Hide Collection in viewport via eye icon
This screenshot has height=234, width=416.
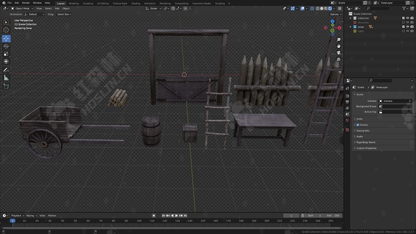[x=408, y=18]
